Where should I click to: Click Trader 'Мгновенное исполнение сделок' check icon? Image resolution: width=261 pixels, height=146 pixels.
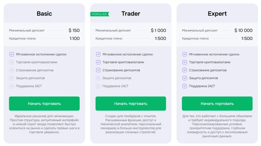[98, 54]
